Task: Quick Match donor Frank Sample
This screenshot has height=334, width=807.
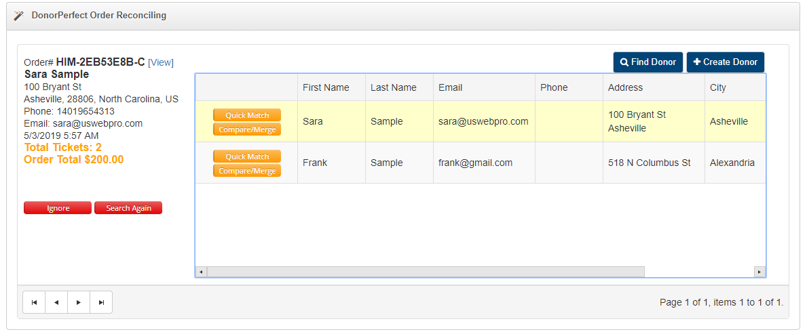Action: (x=246, y=156)
